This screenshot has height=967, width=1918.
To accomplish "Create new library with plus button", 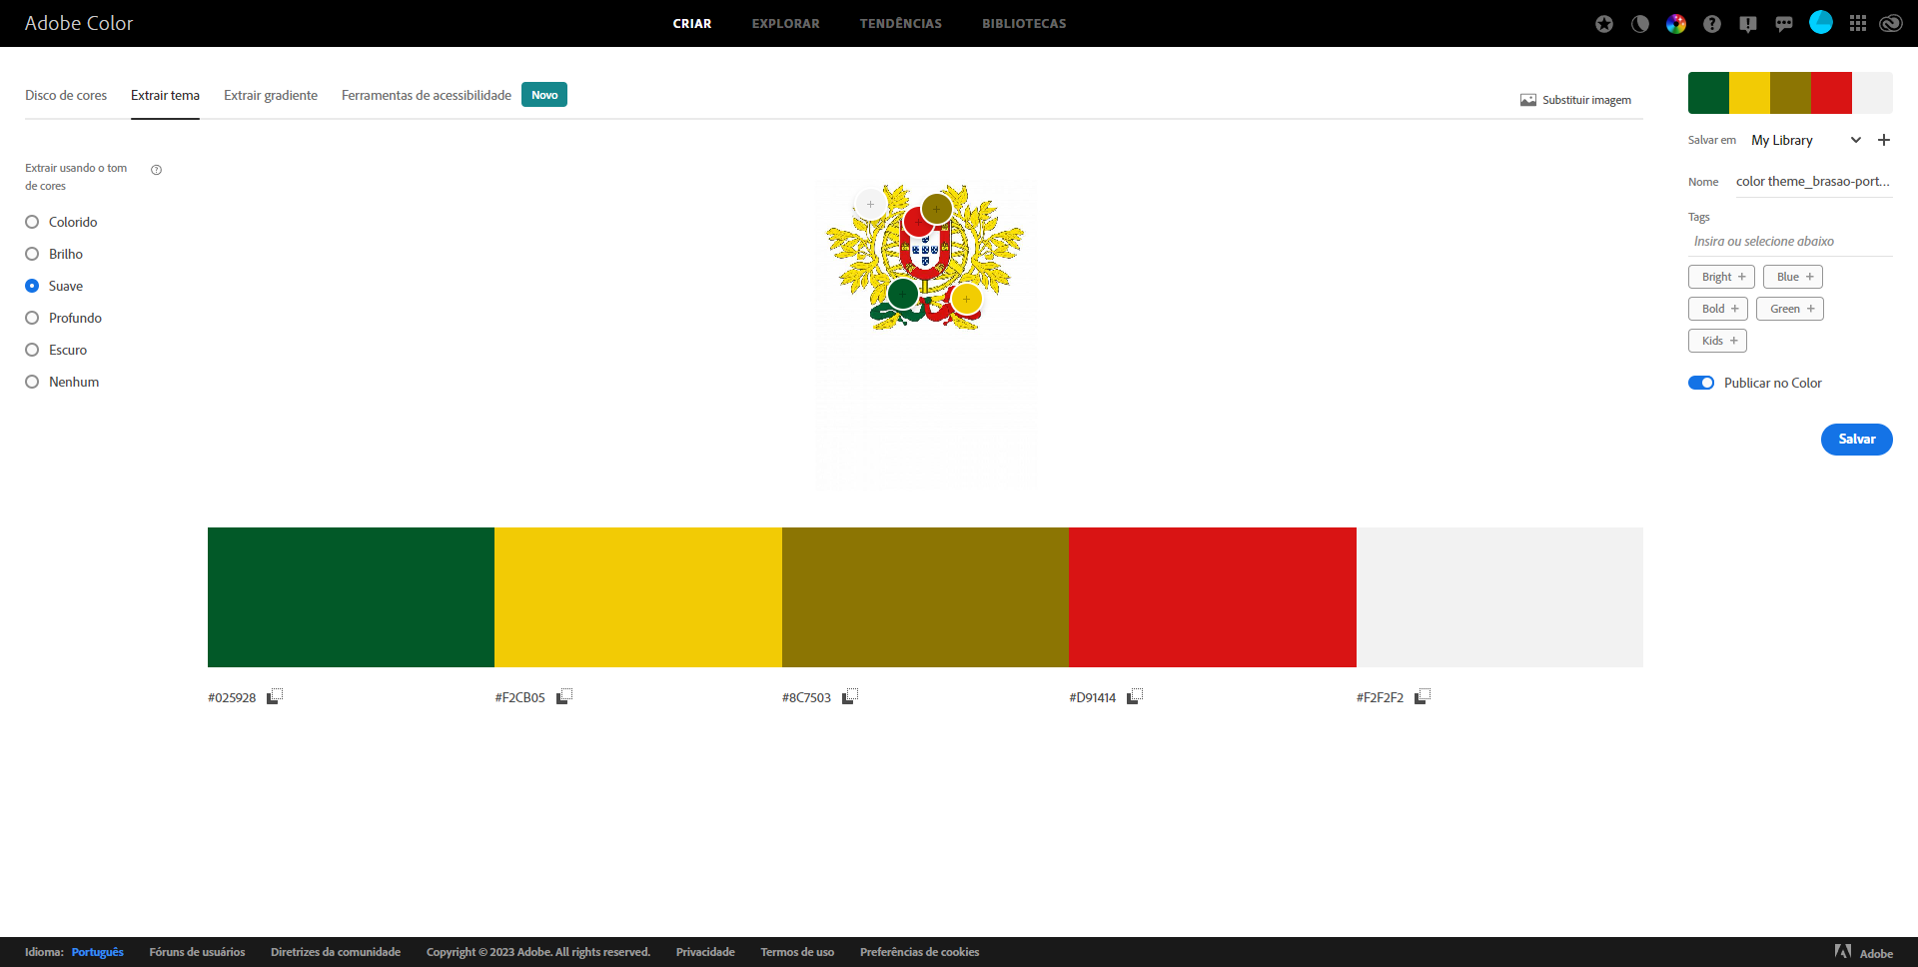I will click(1884, 141).
